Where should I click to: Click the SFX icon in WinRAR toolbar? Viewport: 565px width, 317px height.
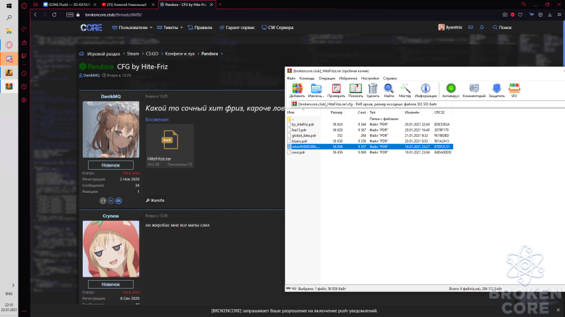click(x=514, y=90)
